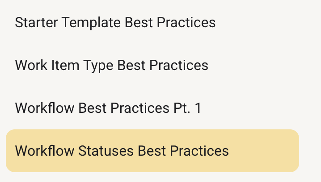The width and height of the screenshot is (321, 182).
Task: Go to the Workflow Best Practices Pt. 1 page
Action: pyautogui.click(x=108, y=108)
